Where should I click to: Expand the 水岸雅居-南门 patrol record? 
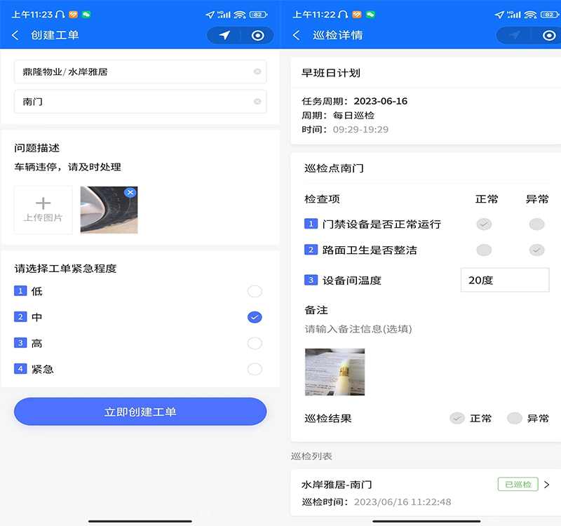click(548, 484)
